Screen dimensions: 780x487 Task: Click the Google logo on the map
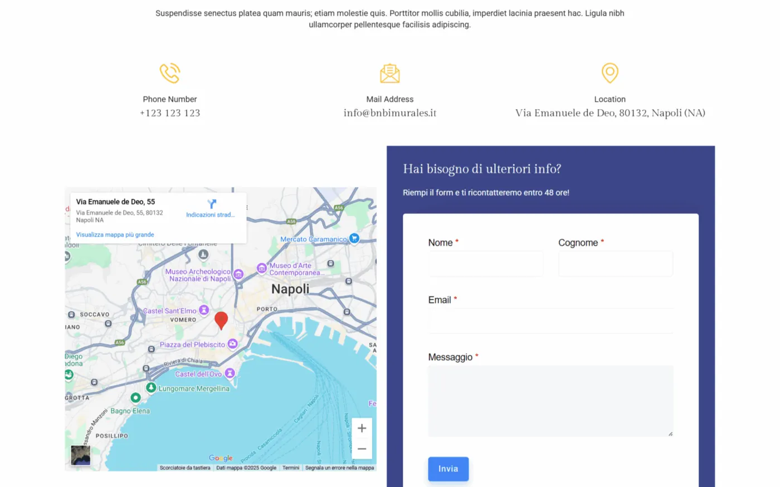point(221,458)
